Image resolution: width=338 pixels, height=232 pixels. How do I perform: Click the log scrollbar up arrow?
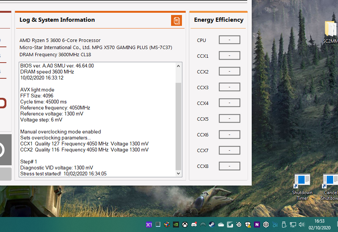pos(178,66)
